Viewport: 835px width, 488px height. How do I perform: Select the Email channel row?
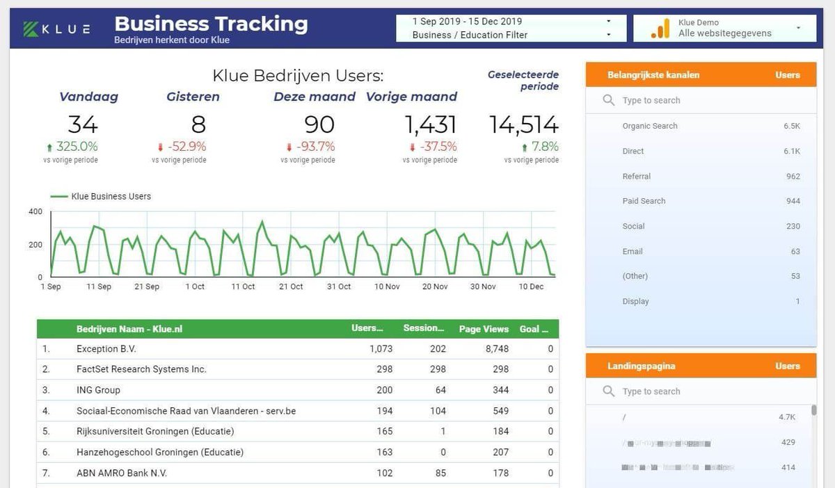point(701,251)
